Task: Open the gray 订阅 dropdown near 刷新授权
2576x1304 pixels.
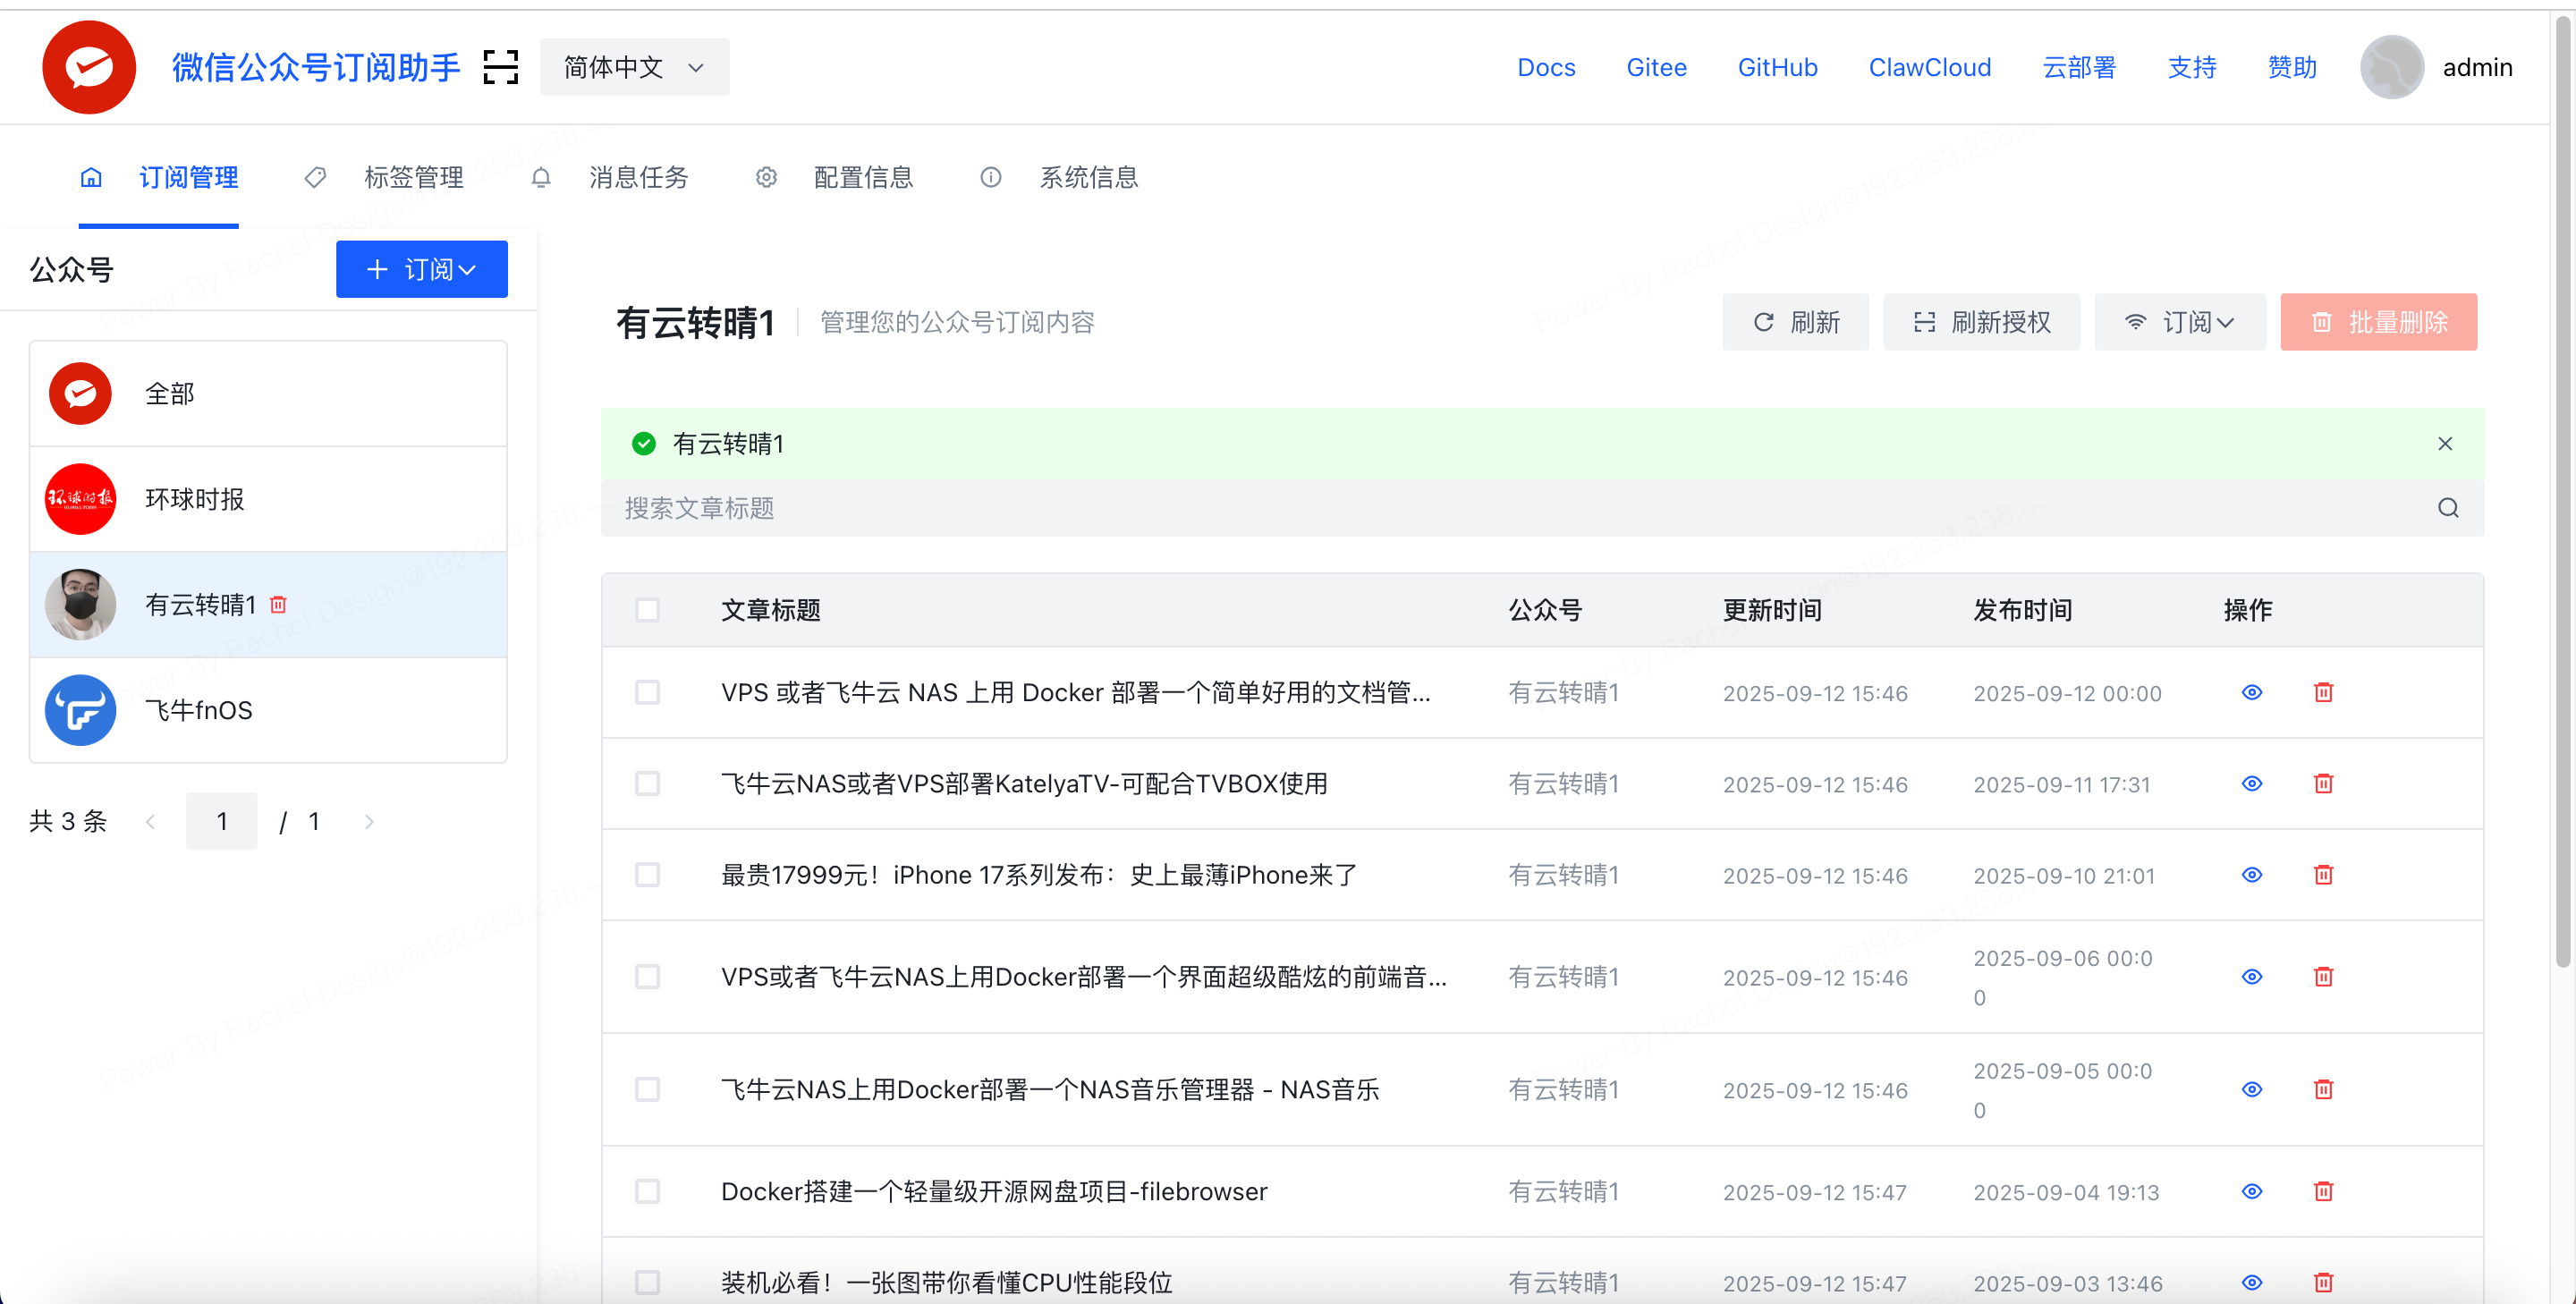Action: pos(2179,322)
